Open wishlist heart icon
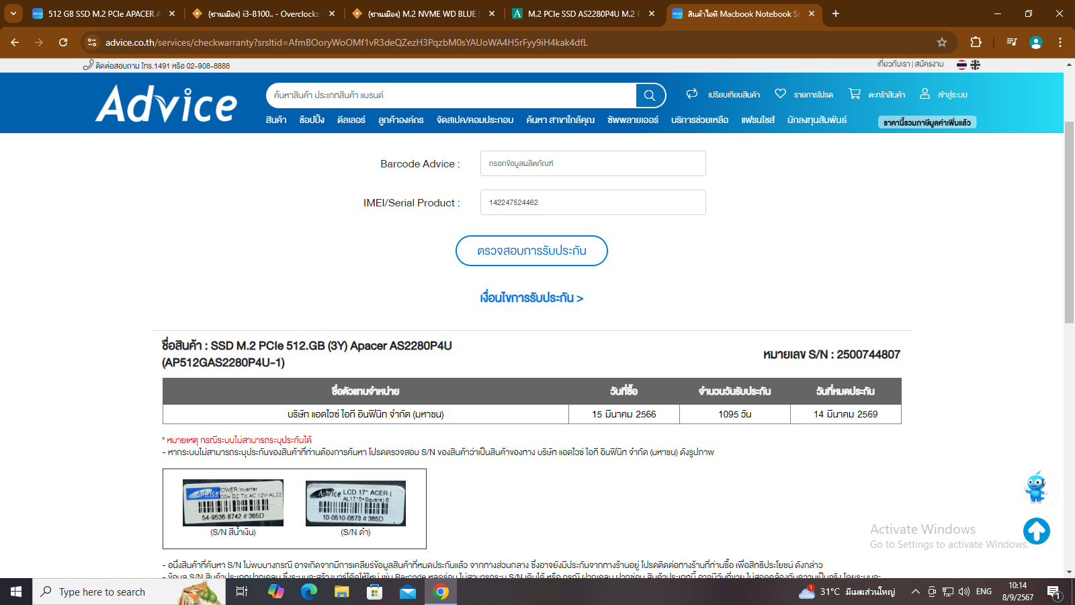1075x605 pixels. click(x=780, y=94)
